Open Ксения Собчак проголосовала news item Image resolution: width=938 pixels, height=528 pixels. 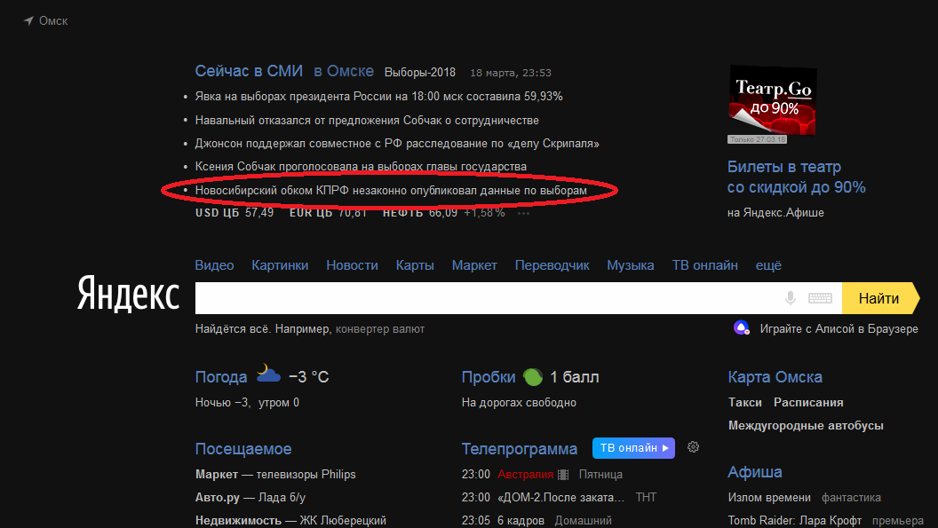point(361,166)
